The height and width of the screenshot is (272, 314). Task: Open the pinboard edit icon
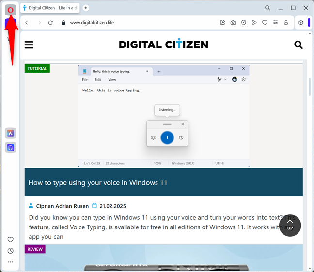[222, 23]
